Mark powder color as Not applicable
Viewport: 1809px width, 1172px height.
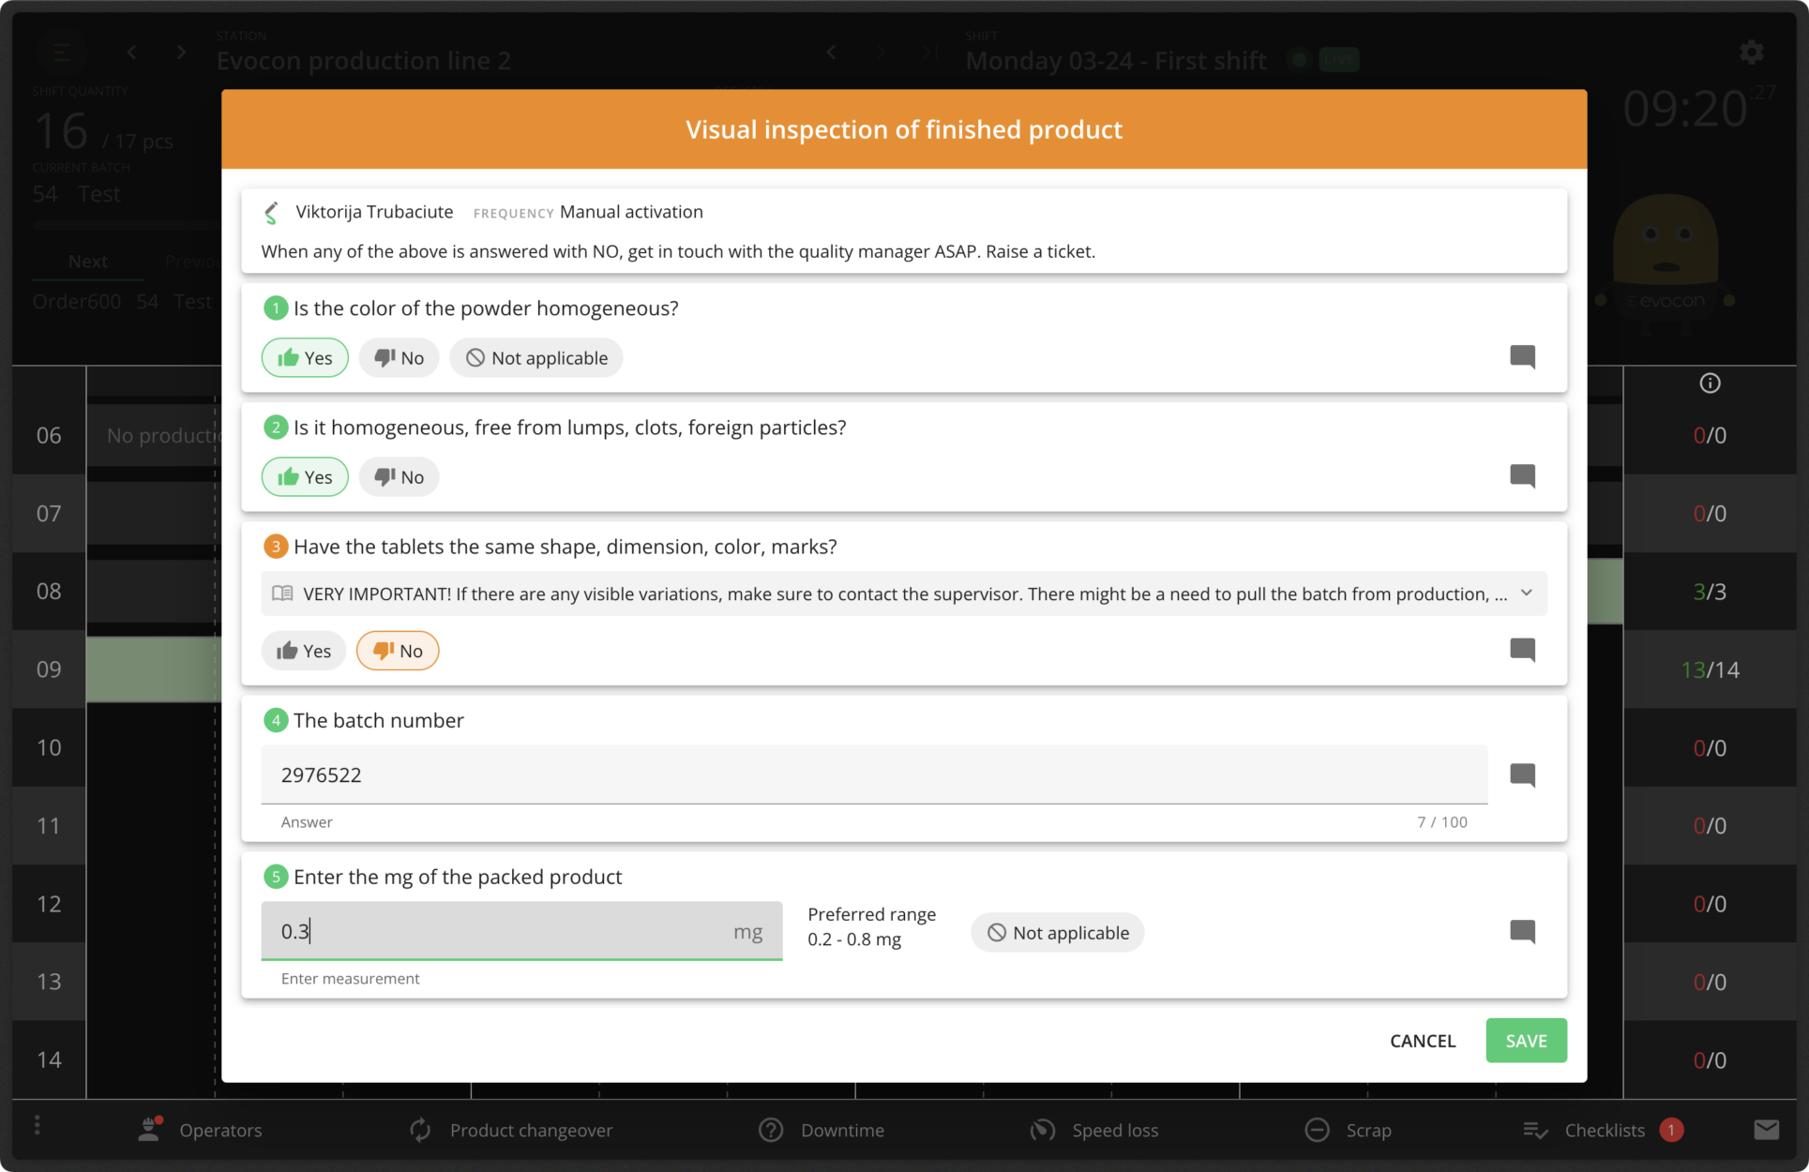[536, 358]
